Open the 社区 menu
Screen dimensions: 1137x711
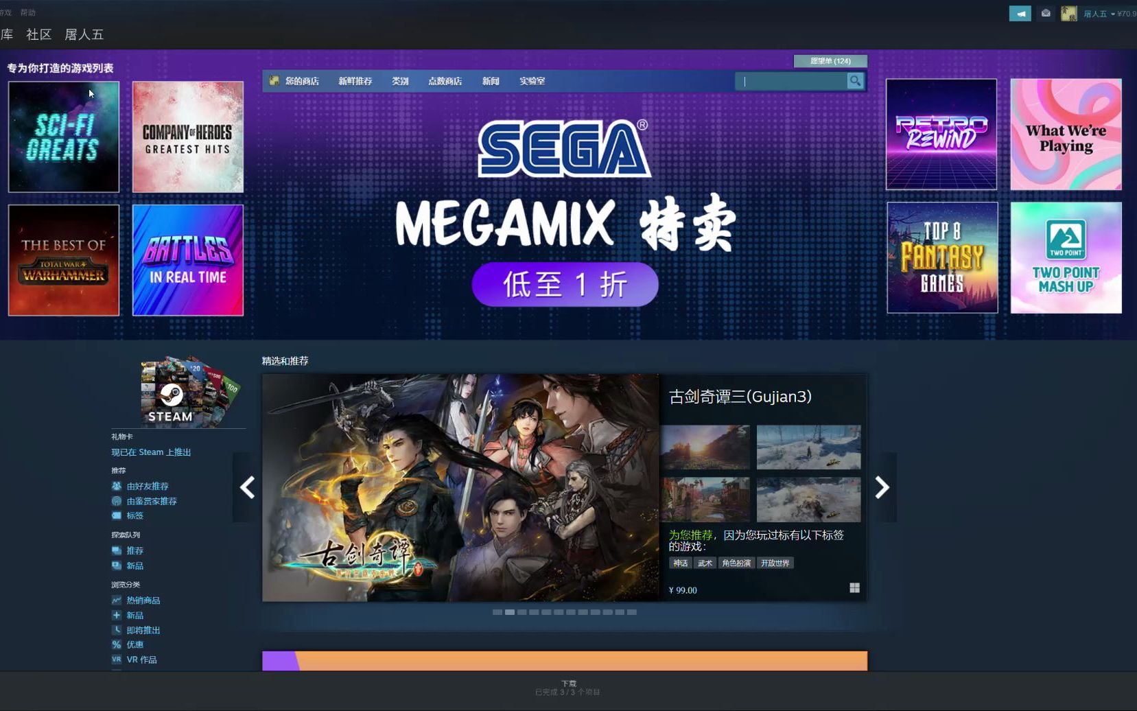point(39,34)
